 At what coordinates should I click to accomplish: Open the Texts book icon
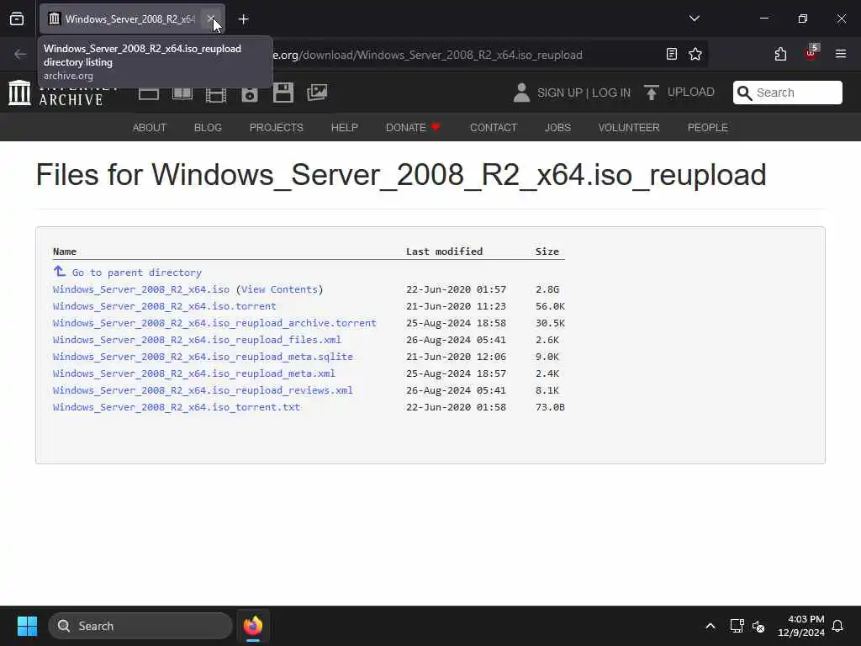(182, 93)
